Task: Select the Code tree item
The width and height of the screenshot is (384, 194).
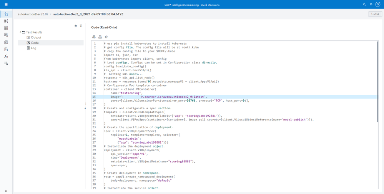Action: (x=51, y=43)
